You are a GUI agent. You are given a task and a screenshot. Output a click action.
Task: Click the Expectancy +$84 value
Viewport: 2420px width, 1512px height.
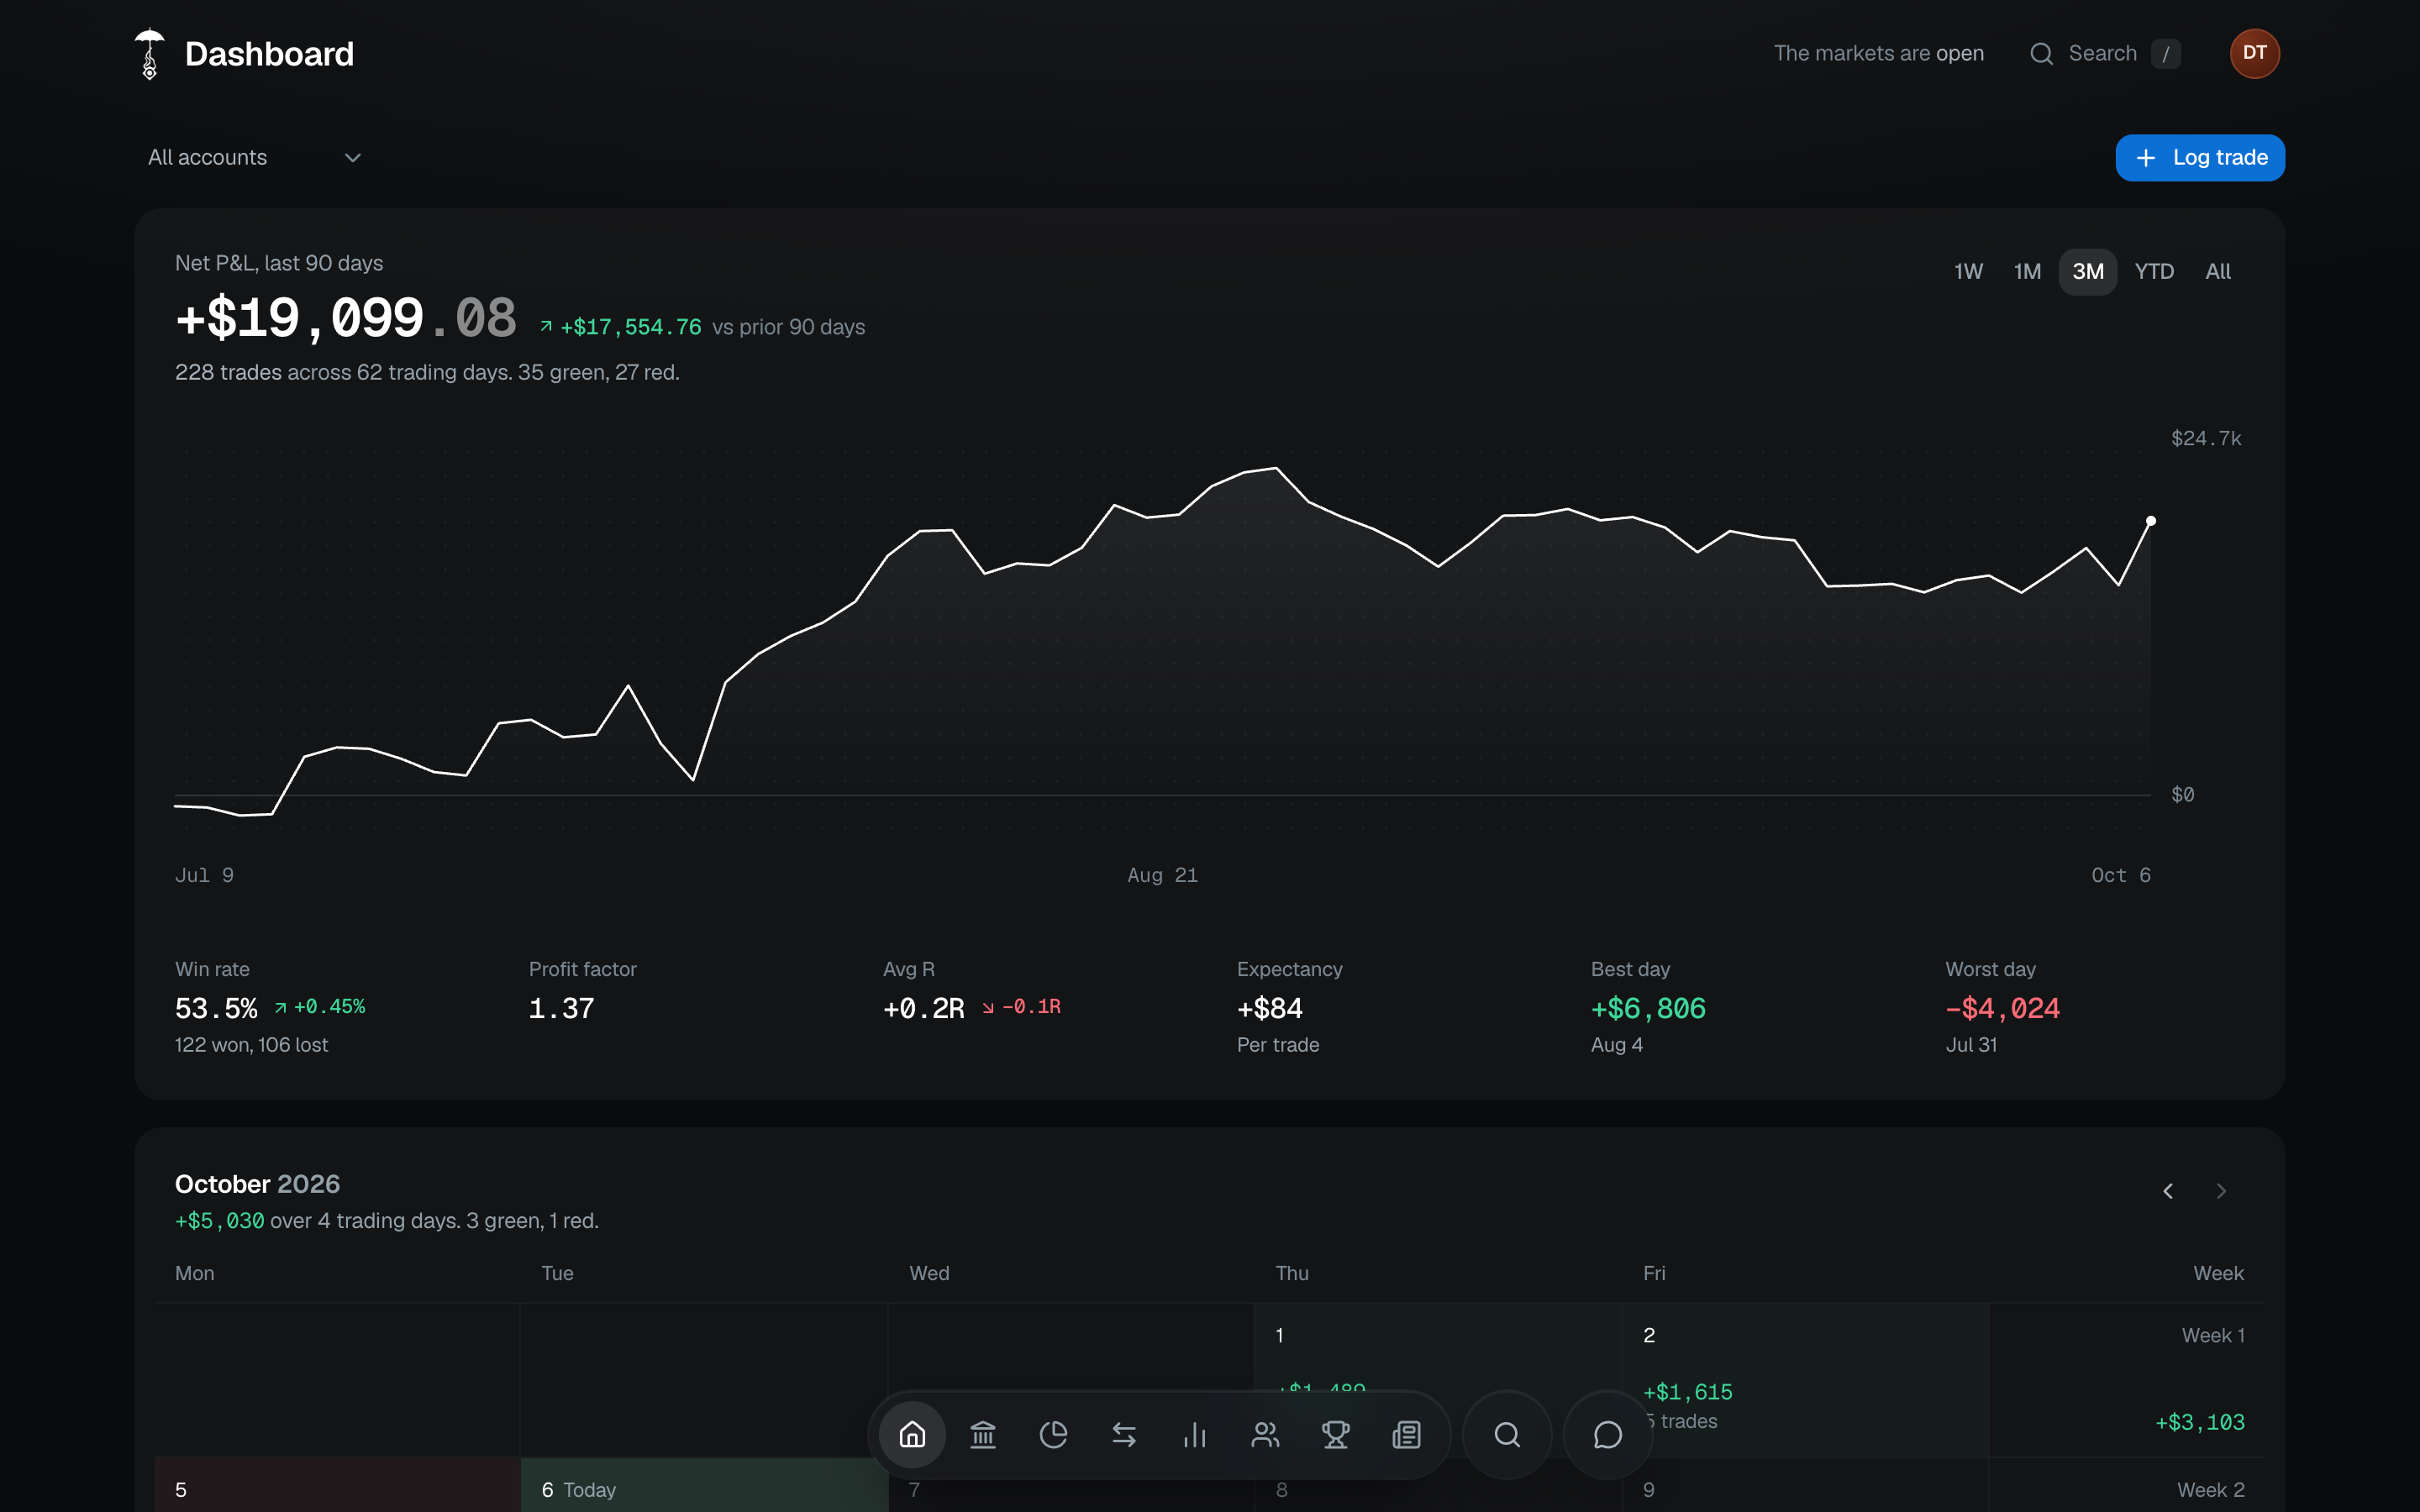(x=1270, y=1008)
